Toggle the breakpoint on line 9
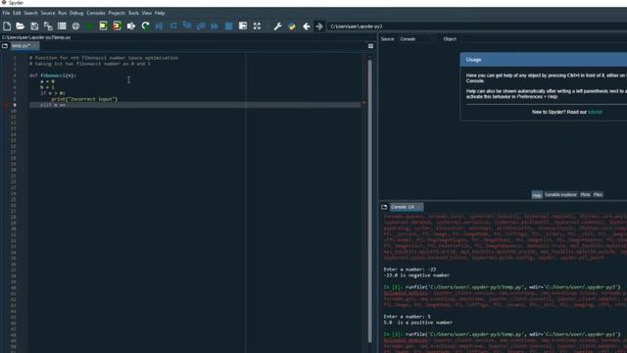Viewport: 627px width, 353px height. pyautogui.click(x=6, y=105)
